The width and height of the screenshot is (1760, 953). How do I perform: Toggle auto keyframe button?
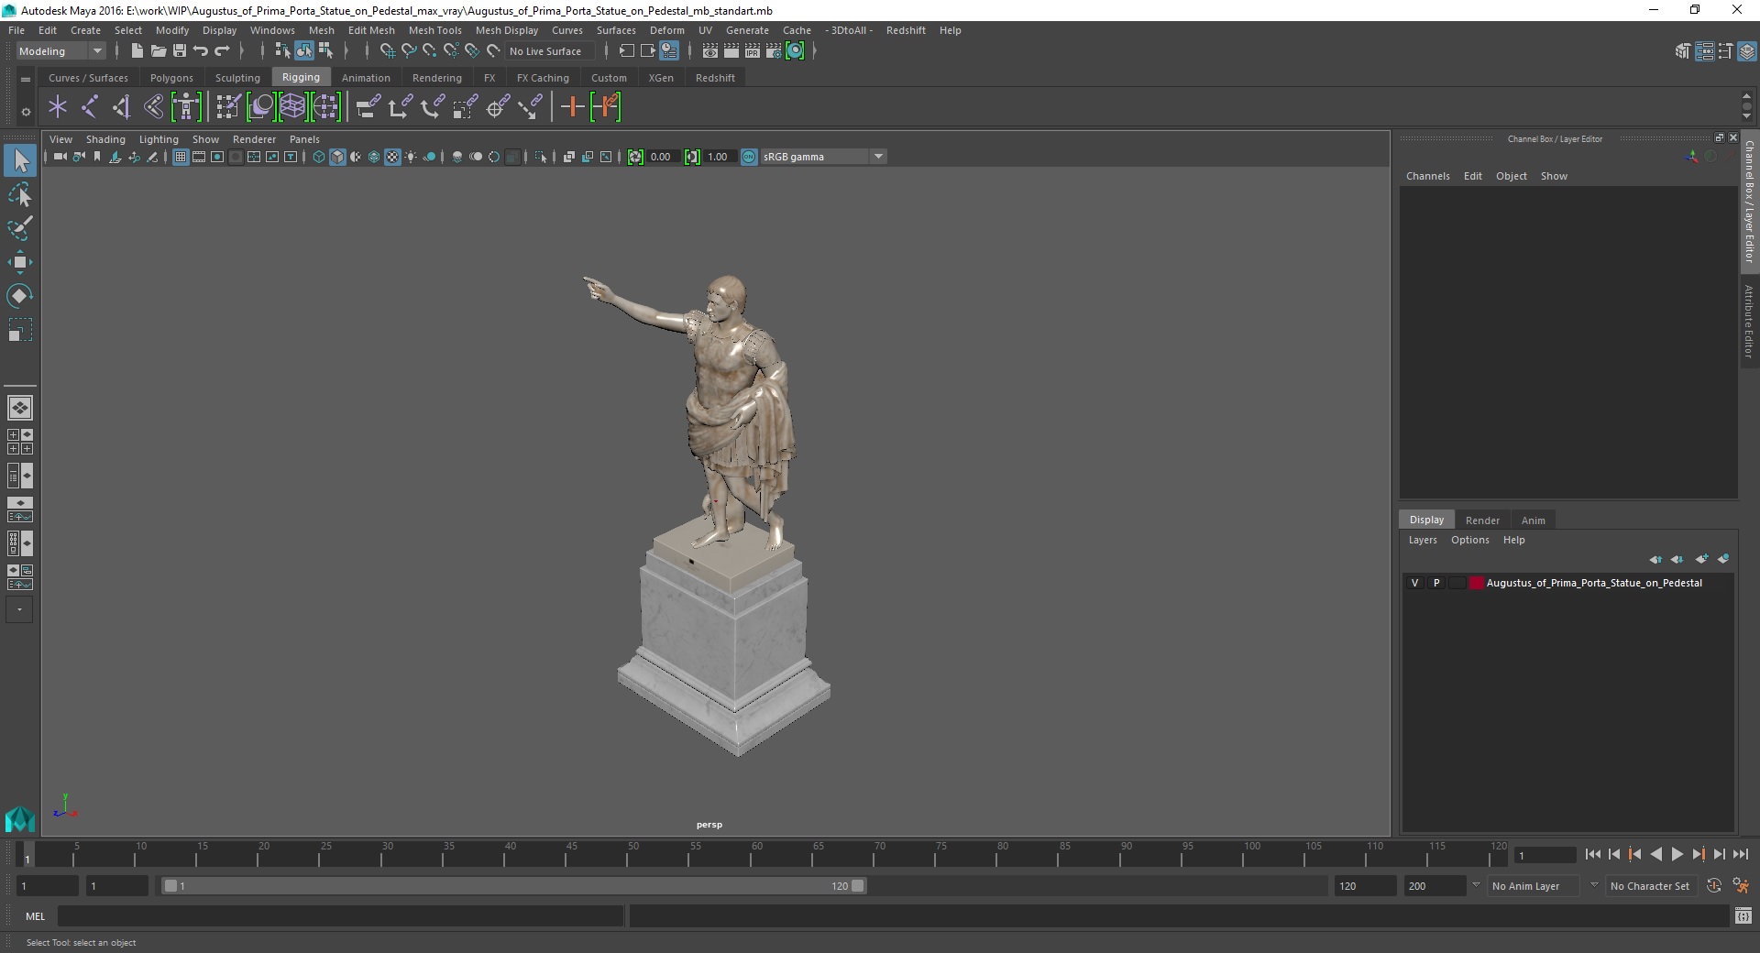1713,886
